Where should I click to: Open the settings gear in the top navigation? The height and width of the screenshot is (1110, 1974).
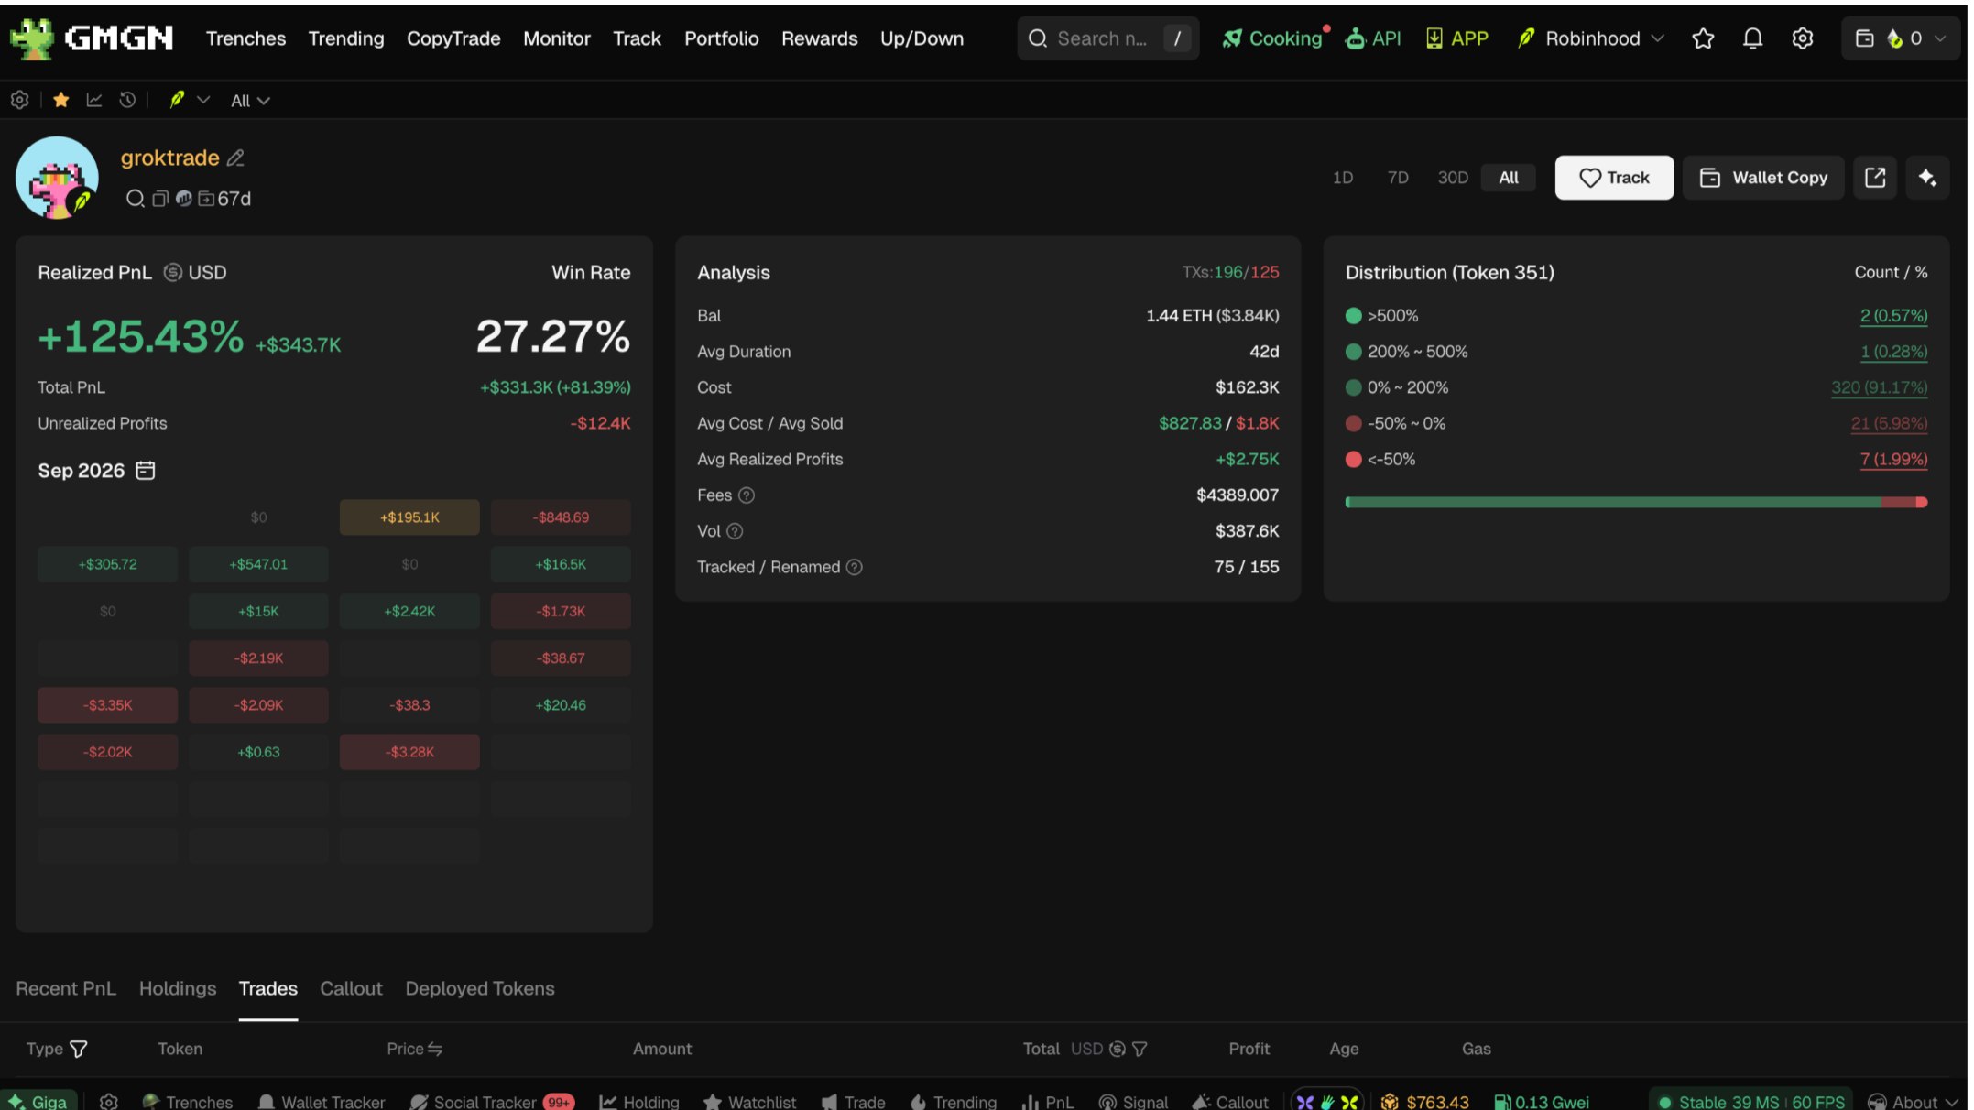click(x=1802, y=38)
